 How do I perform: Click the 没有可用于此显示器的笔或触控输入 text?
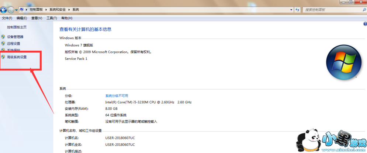(131, 121)
